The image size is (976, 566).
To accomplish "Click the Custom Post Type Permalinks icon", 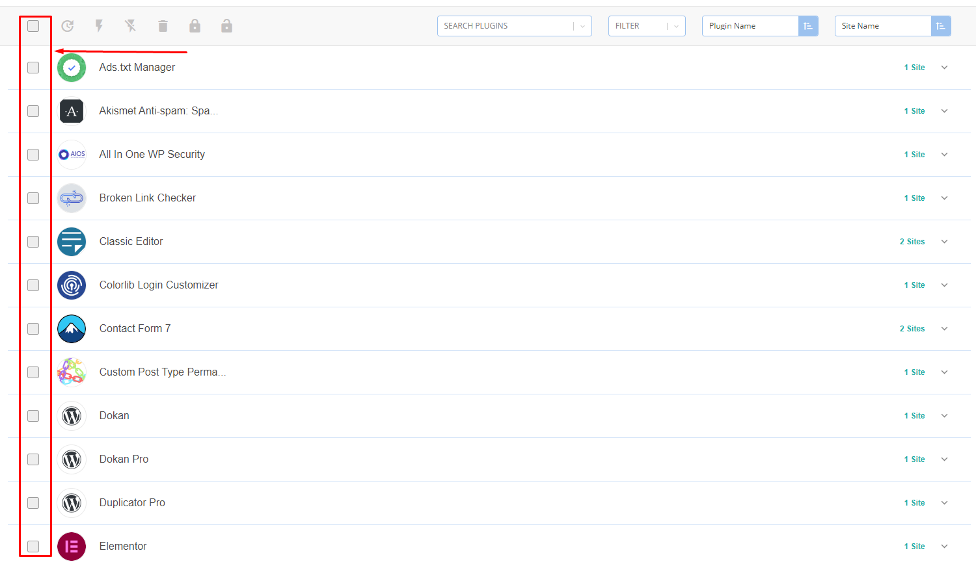I will [x=72, y=372].
